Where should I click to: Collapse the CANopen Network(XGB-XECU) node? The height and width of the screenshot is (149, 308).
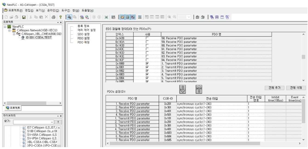pos(9,30)
